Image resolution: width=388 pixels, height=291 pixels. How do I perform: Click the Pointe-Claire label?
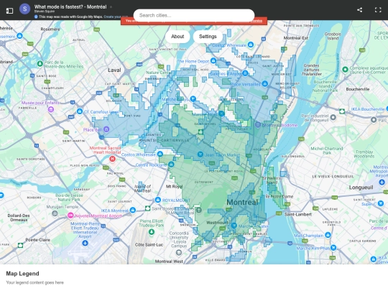point(37,240)
